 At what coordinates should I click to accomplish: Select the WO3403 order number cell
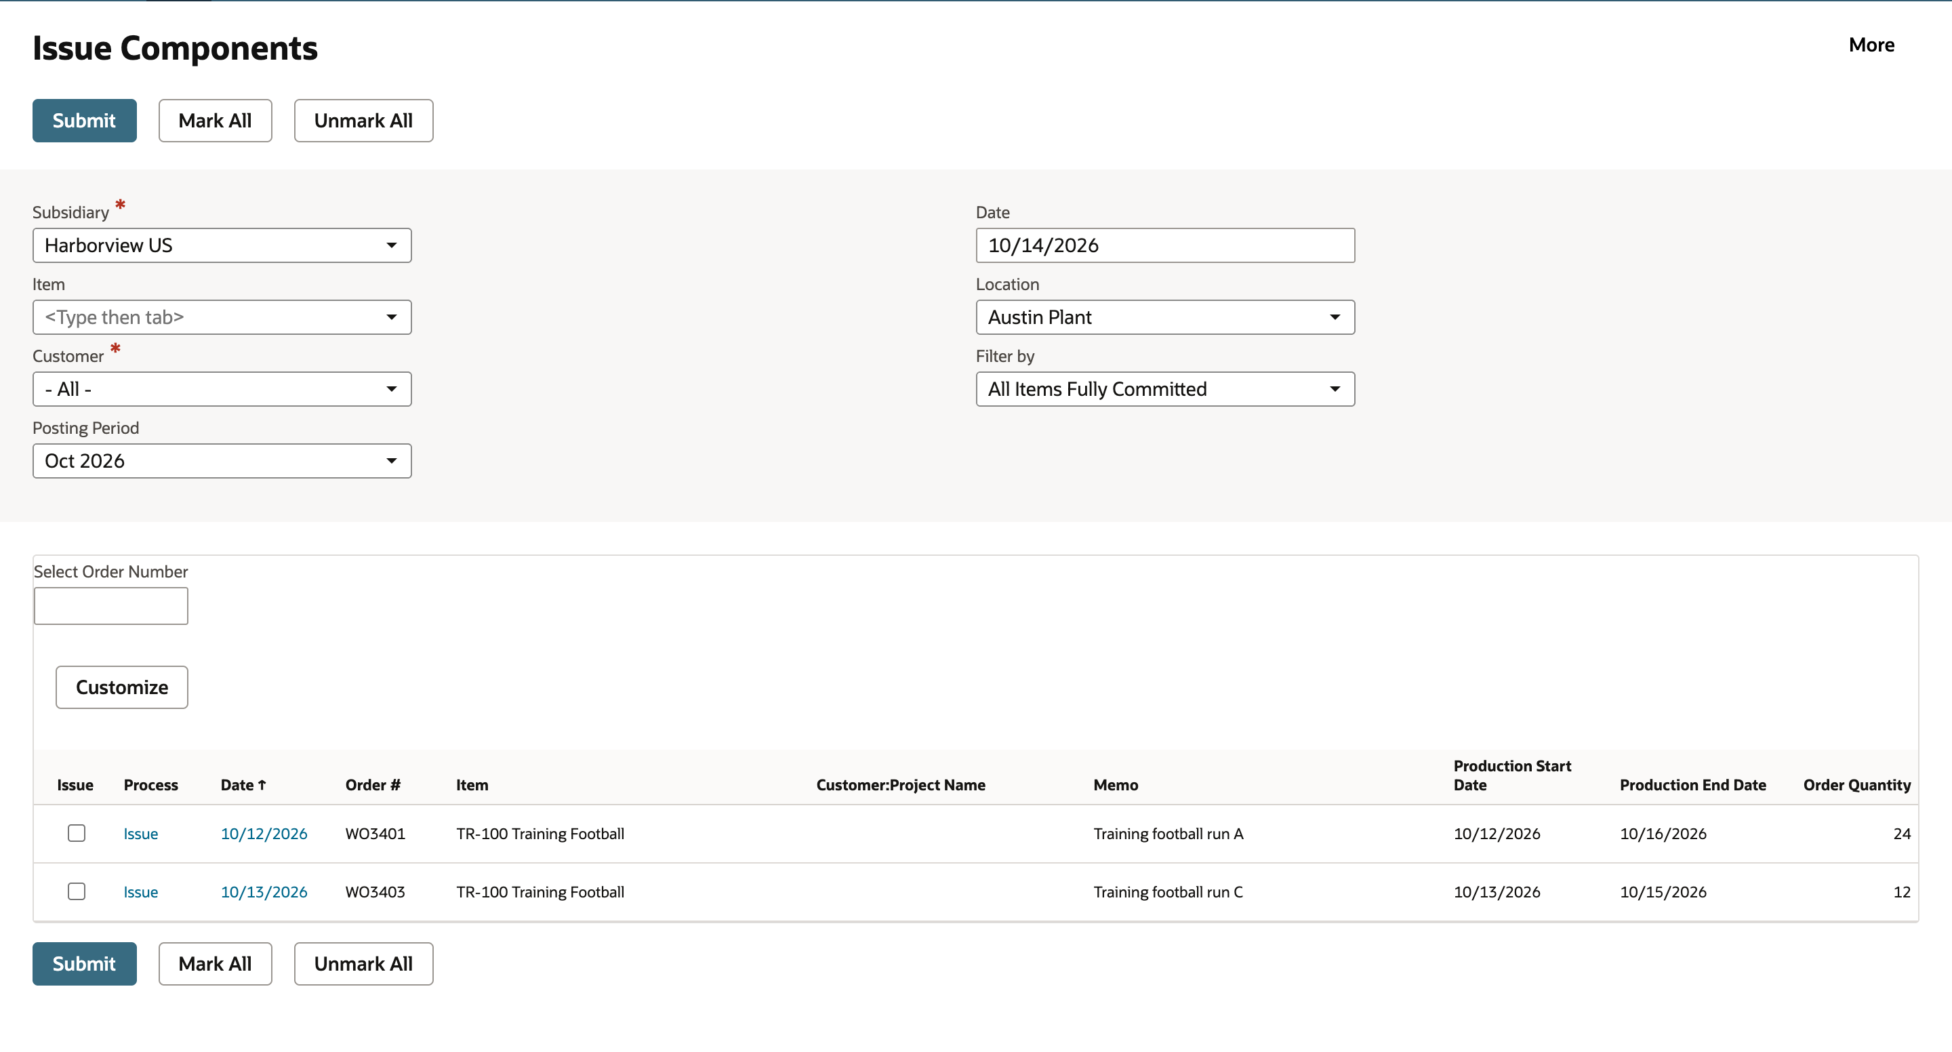(x=375, y=892)
